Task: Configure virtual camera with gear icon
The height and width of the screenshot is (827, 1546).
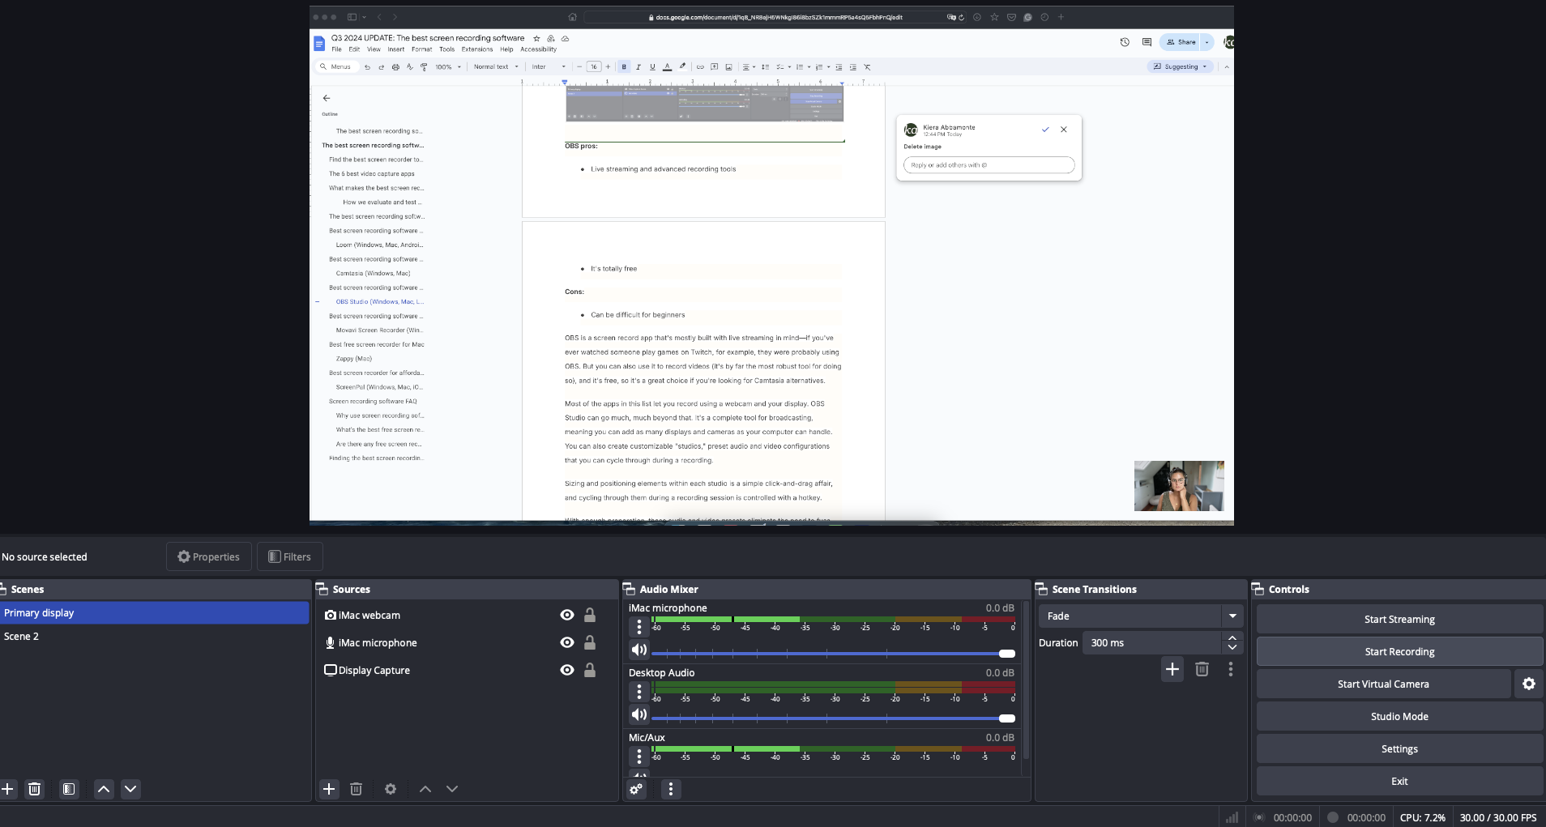Action: click(1529, 684)
